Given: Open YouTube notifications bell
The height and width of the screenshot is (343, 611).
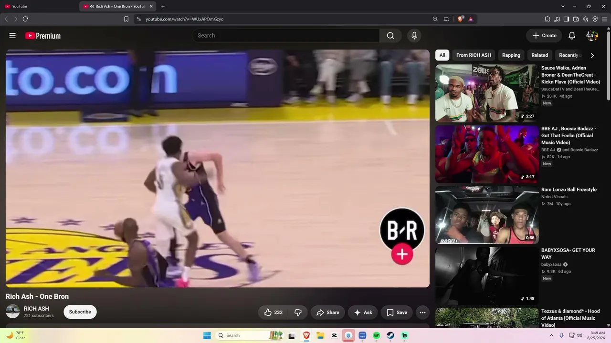Looking at the screenshot, I should pos(572,36).
